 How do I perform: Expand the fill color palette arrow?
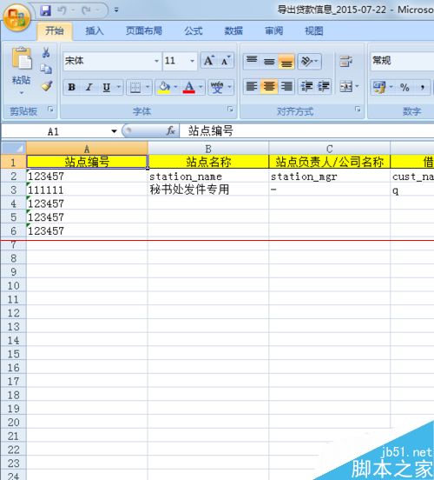tap(175, 87)
